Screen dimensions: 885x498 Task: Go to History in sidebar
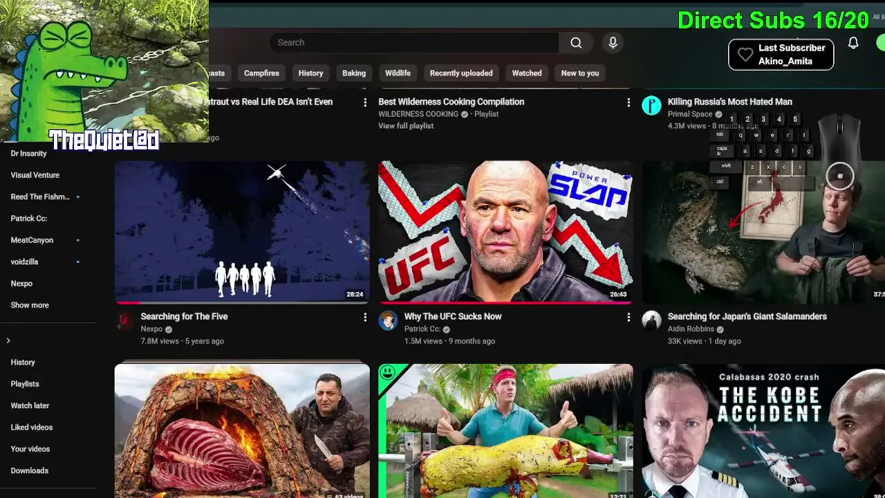tap(23, 362)
